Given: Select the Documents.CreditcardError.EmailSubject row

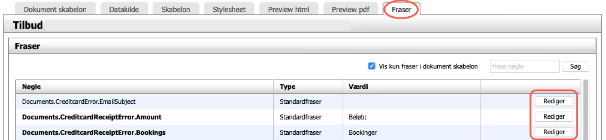Looking at the screenshot, I should click(x=79, y=102).
